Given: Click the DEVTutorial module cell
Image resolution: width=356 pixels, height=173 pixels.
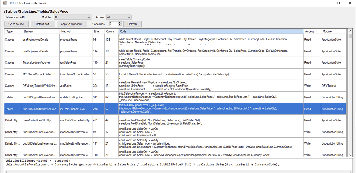Looking at the screenshot, I should point(334,86).
